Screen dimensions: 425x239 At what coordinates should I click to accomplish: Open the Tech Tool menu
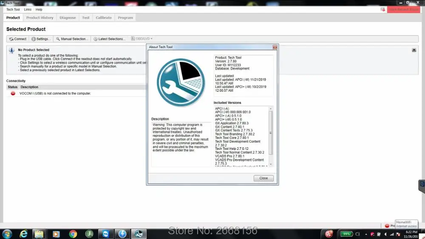coord(13,9)
